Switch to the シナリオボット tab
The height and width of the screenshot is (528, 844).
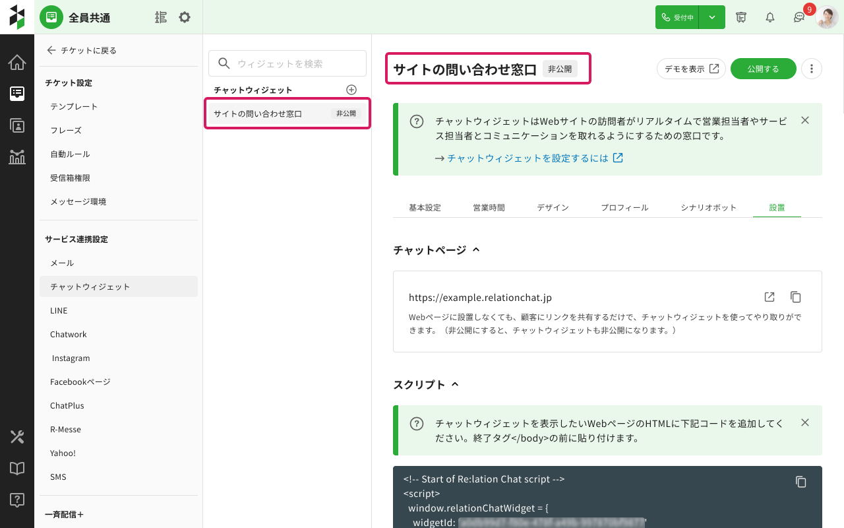click(708, 207)
